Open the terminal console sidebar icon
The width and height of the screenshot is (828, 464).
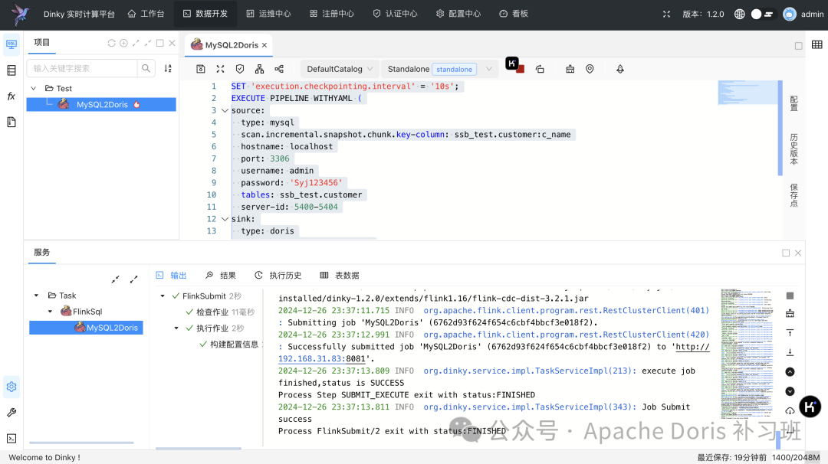click(11, 438)
